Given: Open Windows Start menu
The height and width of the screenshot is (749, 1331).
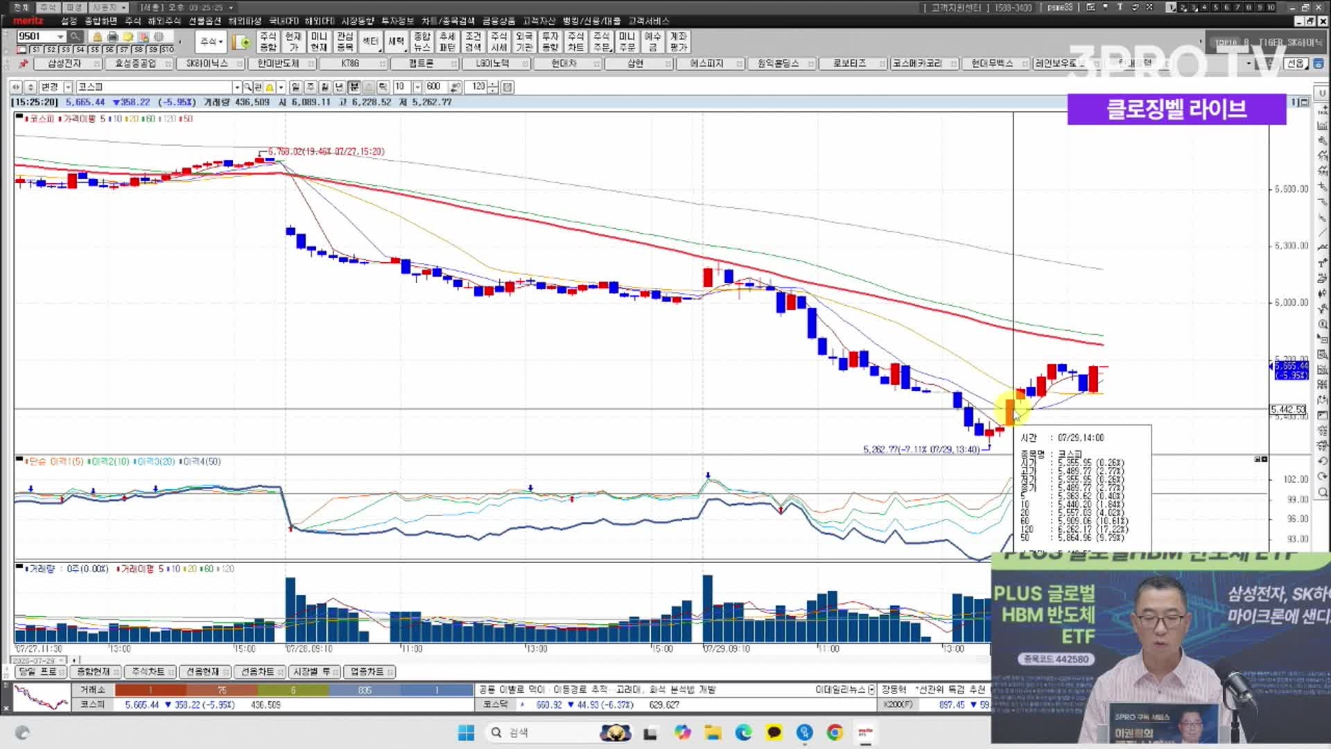Looking at the screenshot, I should [x=466, y=732].
